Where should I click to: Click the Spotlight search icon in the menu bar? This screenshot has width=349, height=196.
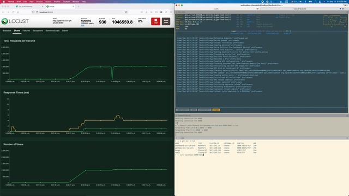(315, 2)
